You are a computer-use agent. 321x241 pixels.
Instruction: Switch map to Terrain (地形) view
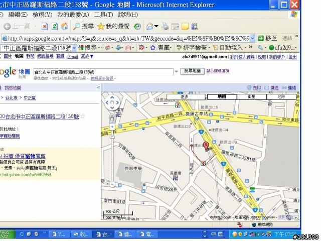281,97
